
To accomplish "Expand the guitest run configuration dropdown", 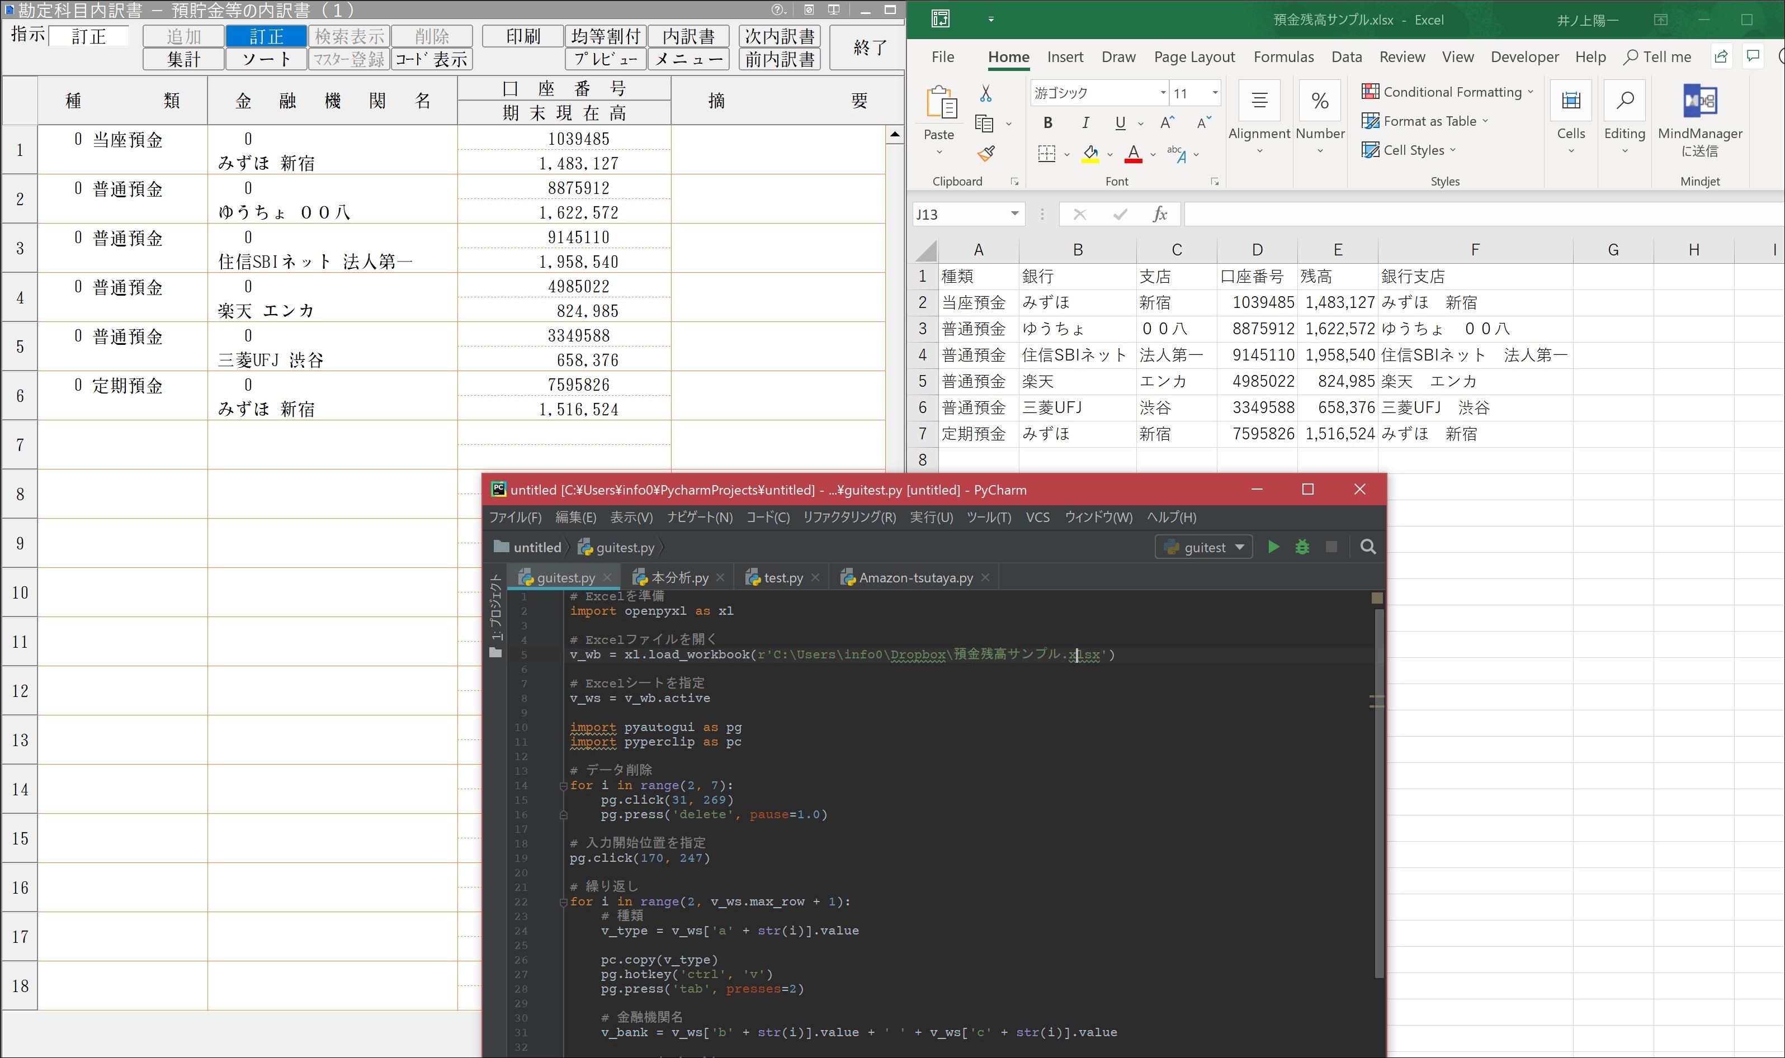I will tap(1239, 547).
